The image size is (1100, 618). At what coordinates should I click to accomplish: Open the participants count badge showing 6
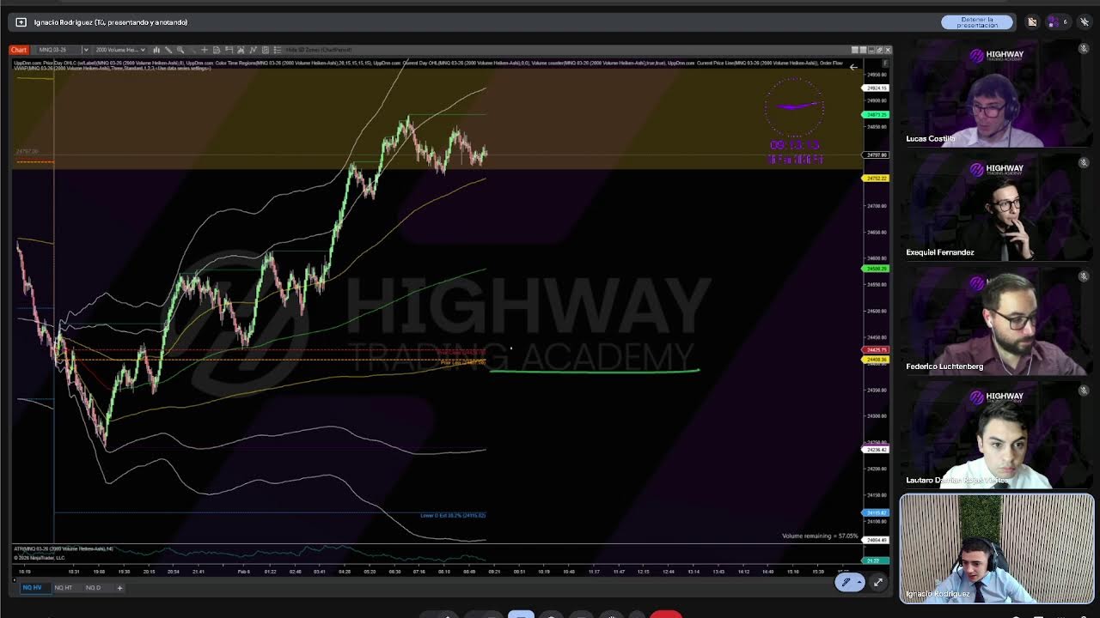(x=1058, y=22)
